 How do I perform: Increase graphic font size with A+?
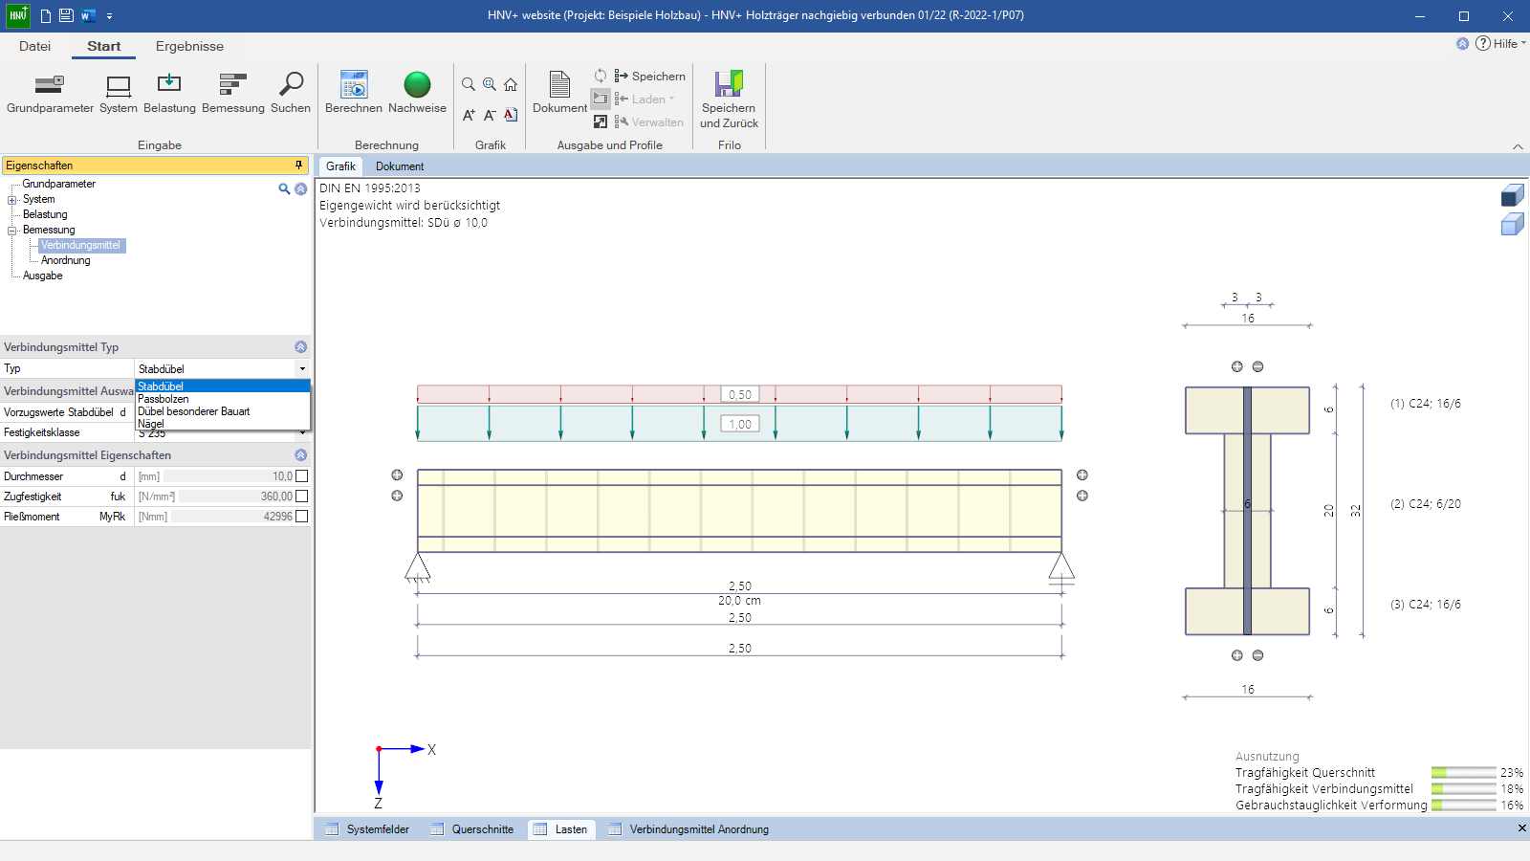469,115
